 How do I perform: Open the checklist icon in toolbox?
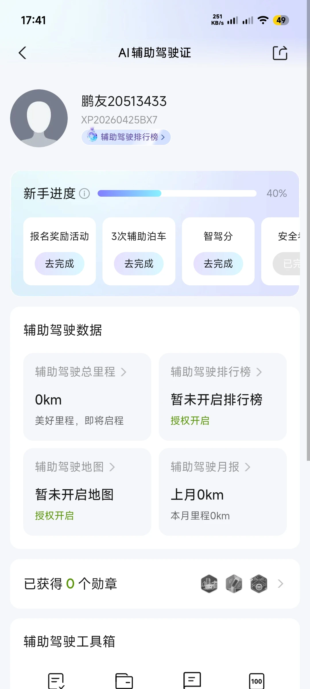[56, 681]
